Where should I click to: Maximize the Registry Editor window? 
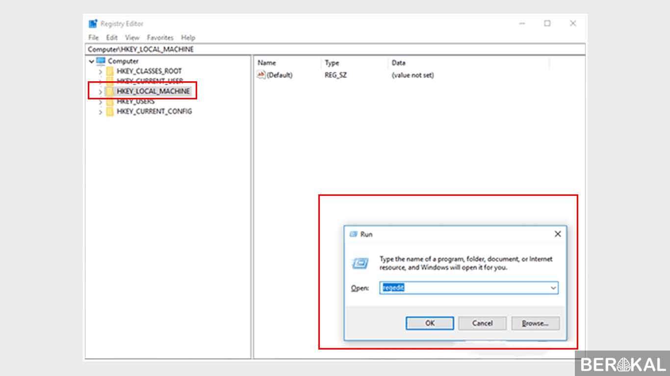point(547,23)
